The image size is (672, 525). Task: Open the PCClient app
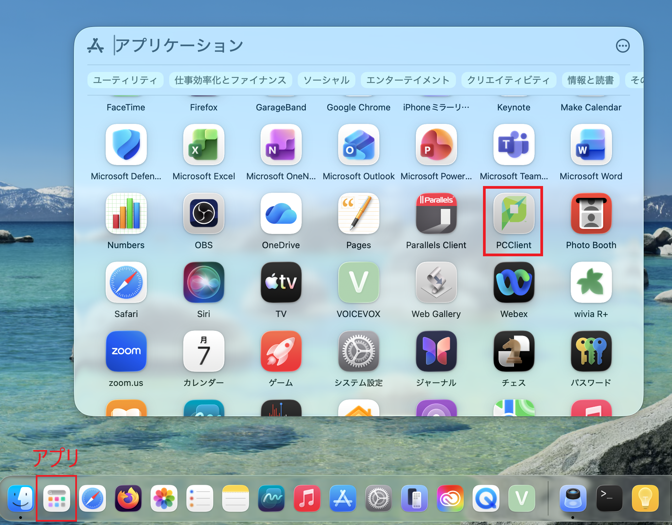coord(514,213)
